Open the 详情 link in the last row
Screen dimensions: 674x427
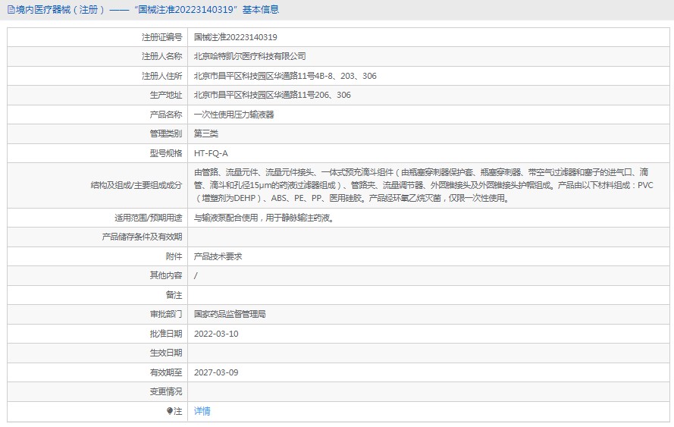click(202, 411)
